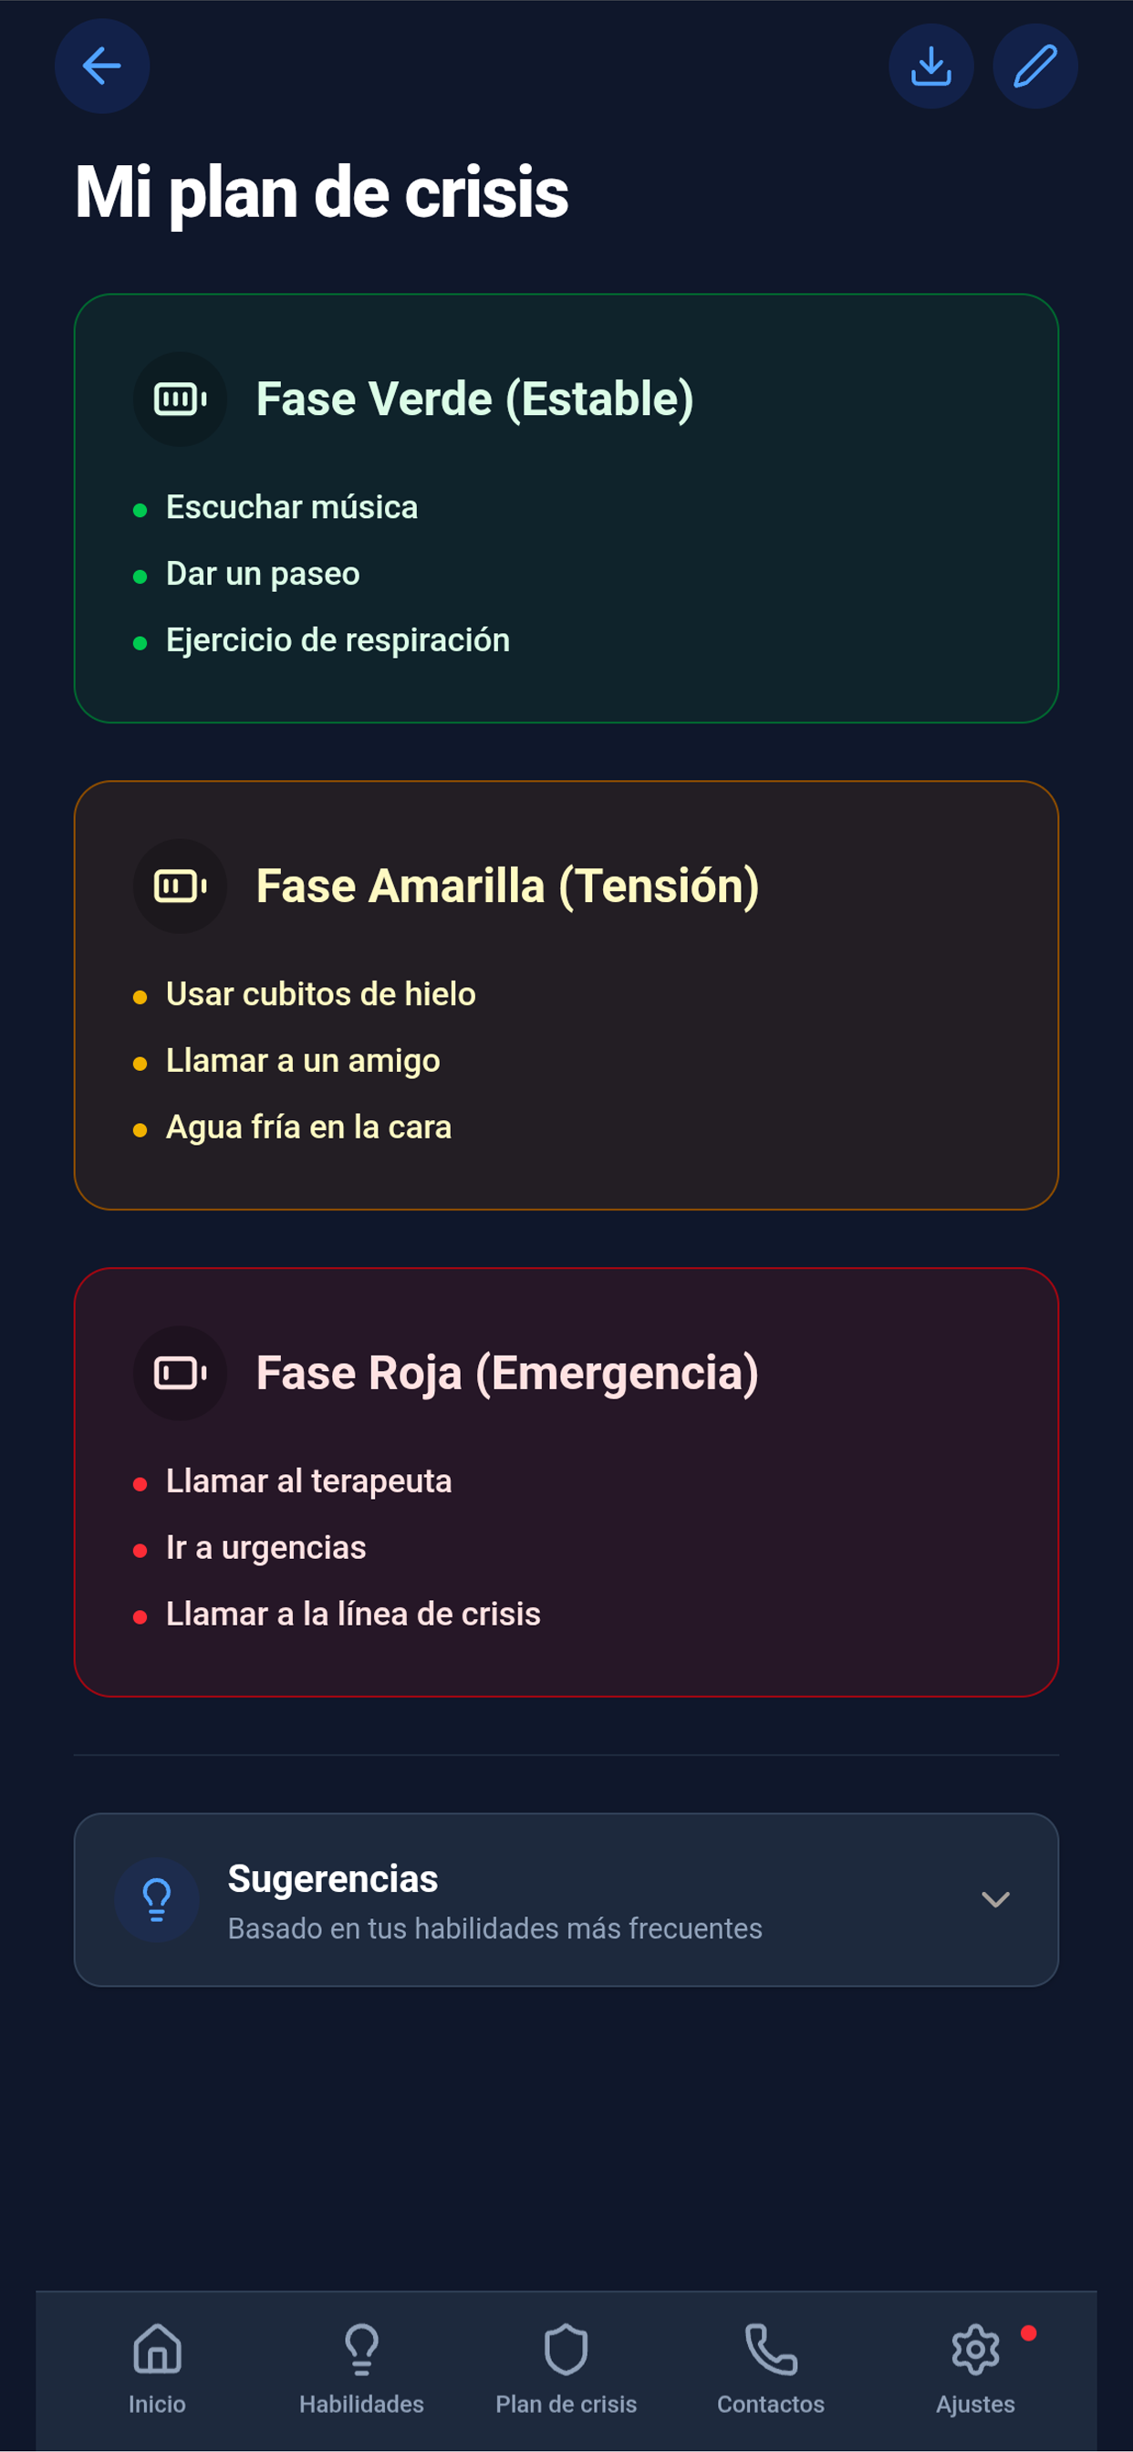Tap the back arrow to return
Viewport: 1133px width, 2452px height.
tap(102, 66)
